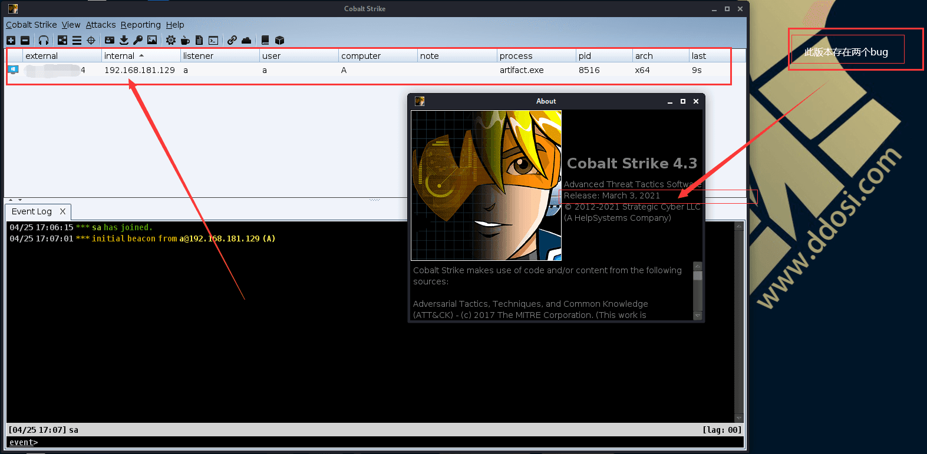Screen dimensions: 927x454
Task: Sort sessions by external column
Action: tap(62, 56)
